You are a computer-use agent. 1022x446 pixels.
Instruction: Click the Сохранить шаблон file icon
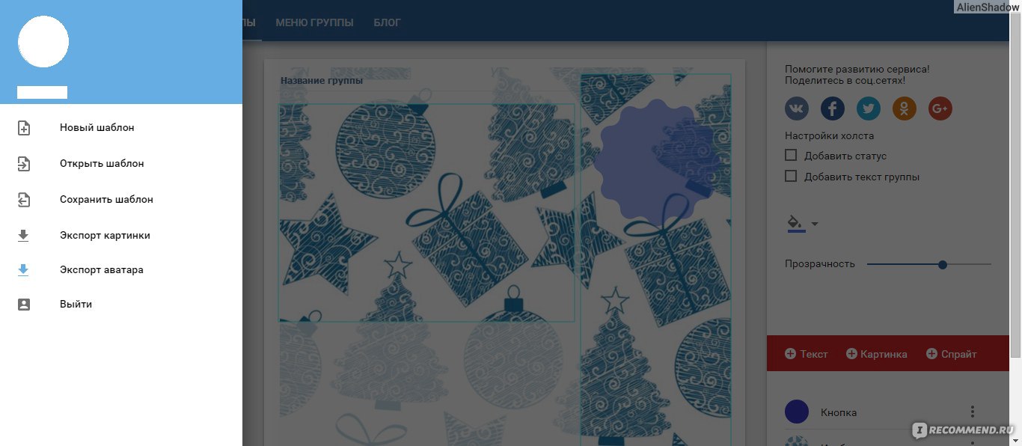pyautogui.click(x=24, y=200)
